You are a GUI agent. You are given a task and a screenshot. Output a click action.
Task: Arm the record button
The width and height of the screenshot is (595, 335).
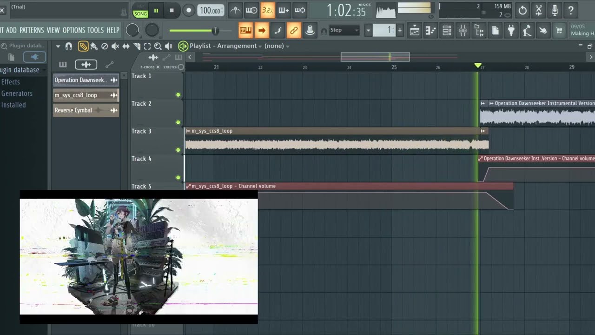188,10
